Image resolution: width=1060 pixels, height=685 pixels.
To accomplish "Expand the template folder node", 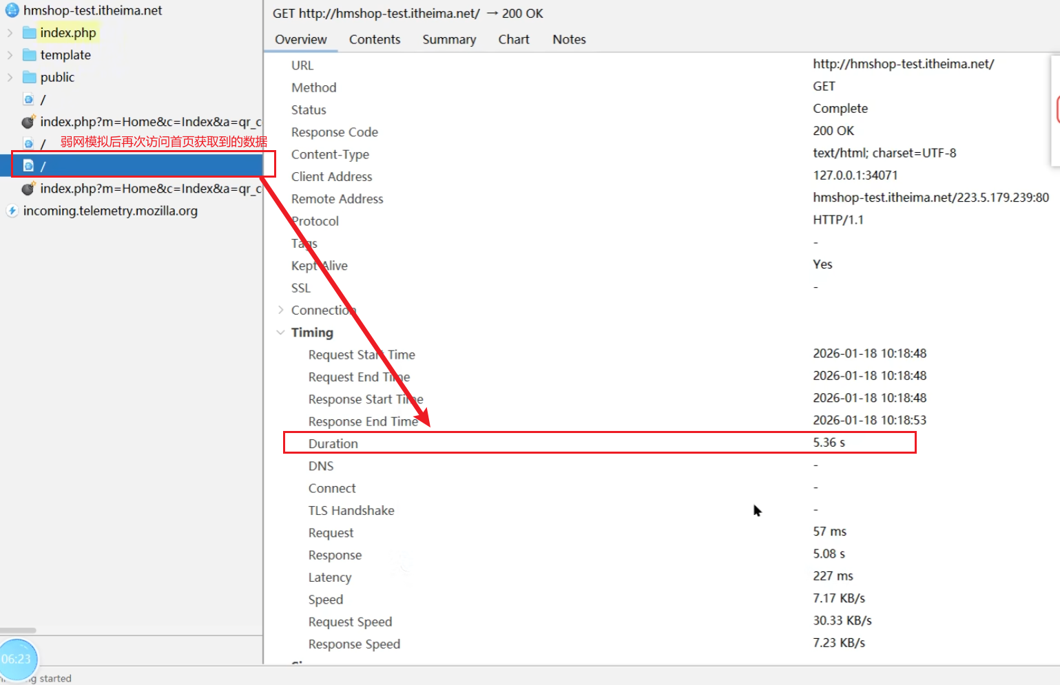I will point(10,55).
